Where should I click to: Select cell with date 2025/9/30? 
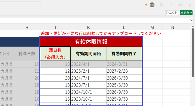pyautogui.click(x=124, y=99)
